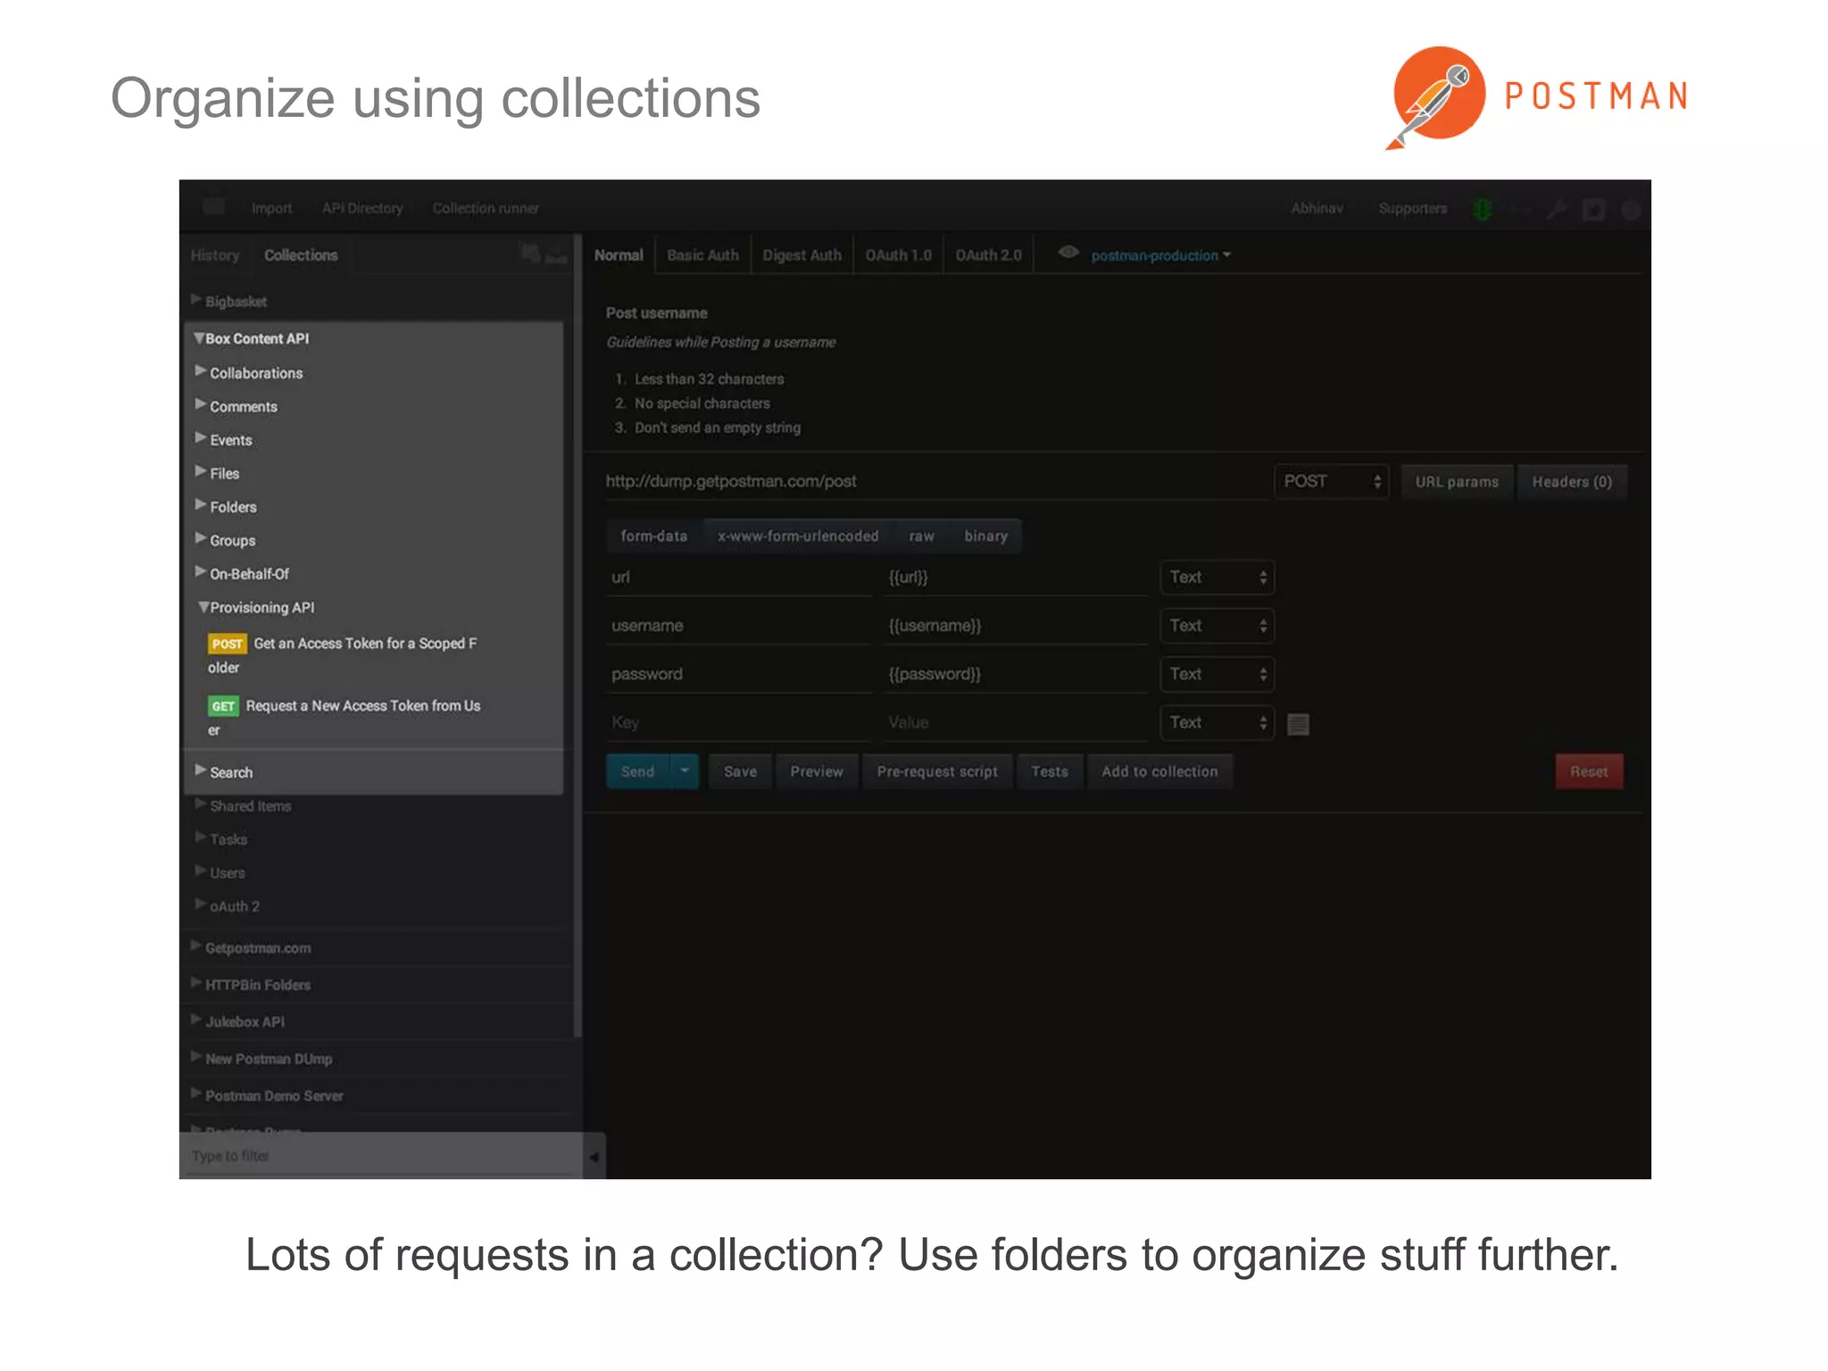Select the OAuth 2.0 tab
This screenshot has width=1828, height=1371.
[988, 255]
